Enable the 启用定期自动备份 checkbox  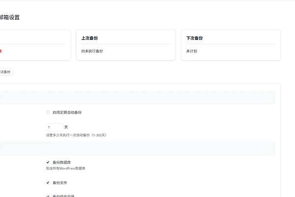click(x=48, y=112)
